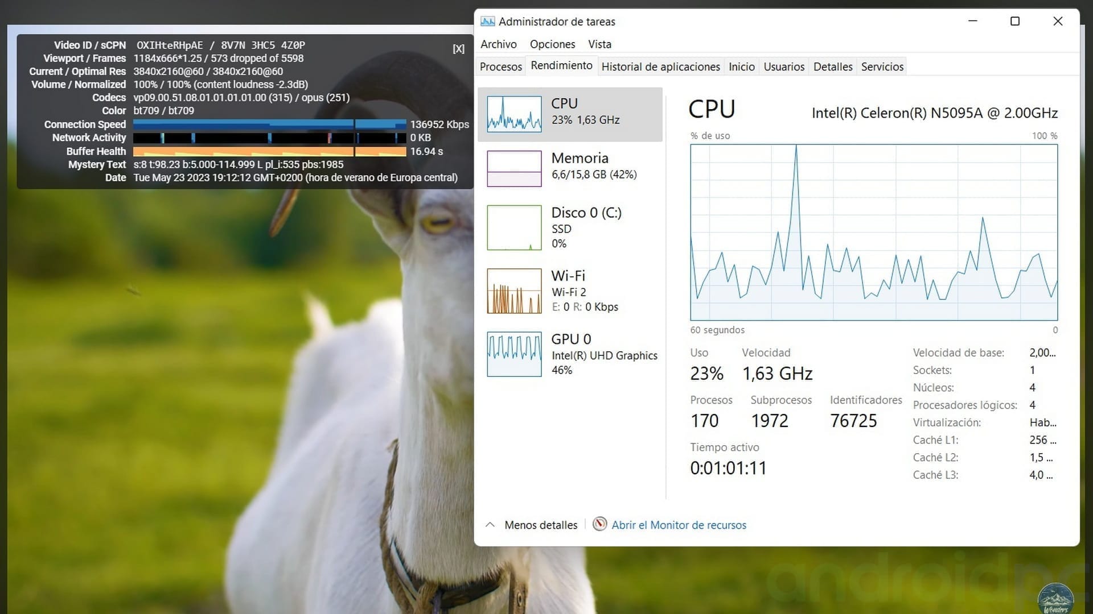Click the 'Procesadores lógicos:' label
Viewport: 1093px width, 614px height.
[965, 405]
